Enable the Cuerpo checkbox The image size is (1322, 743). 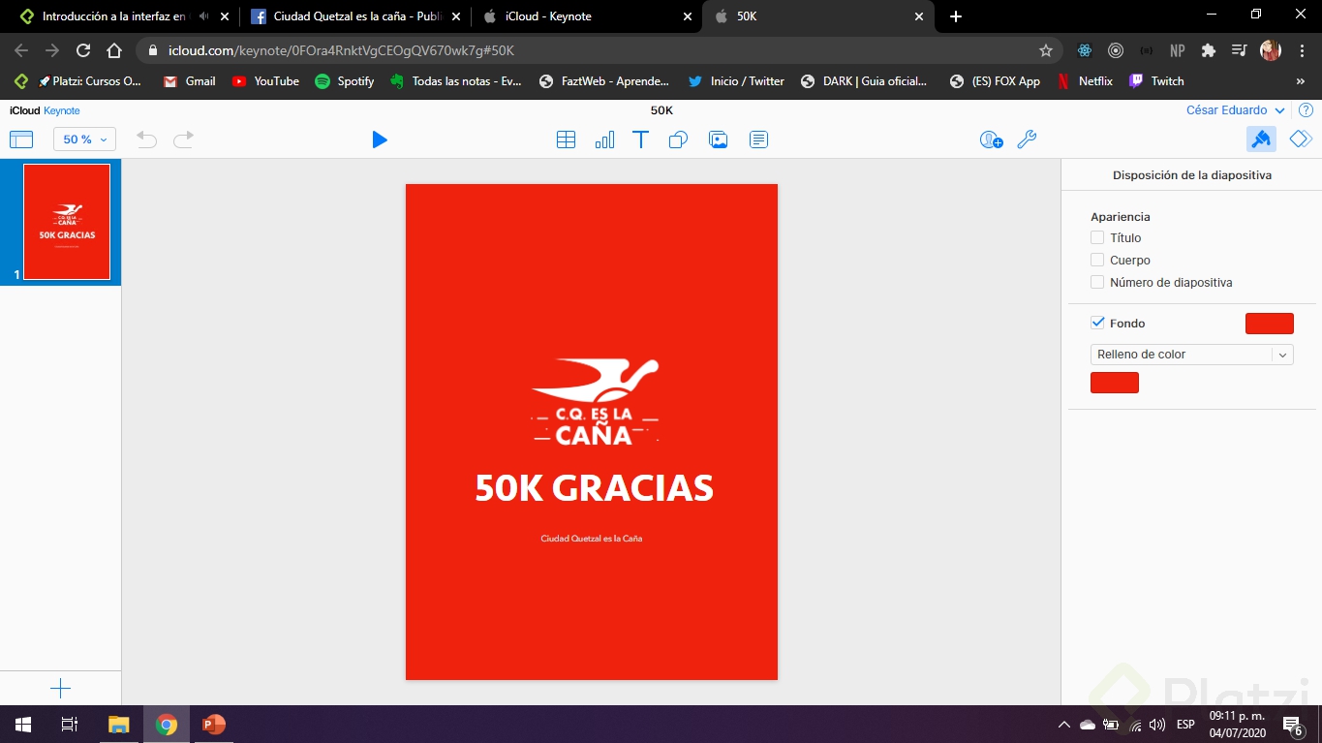click(x=1097, y=260)
